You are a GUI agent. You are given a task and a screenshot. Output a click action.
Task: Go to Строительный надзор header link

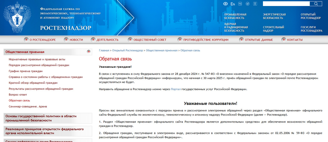[273, 29]
